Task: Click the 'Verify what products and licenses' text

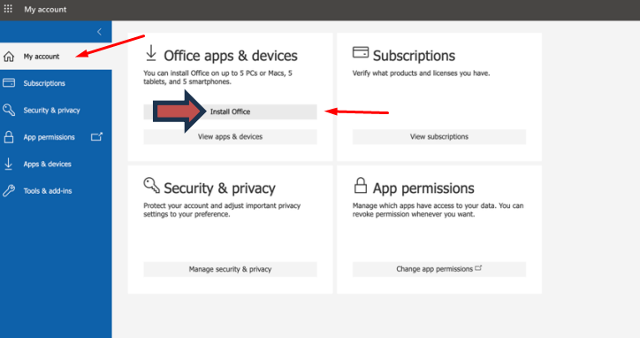Action: pyautogui.click(x=421, y=73)
